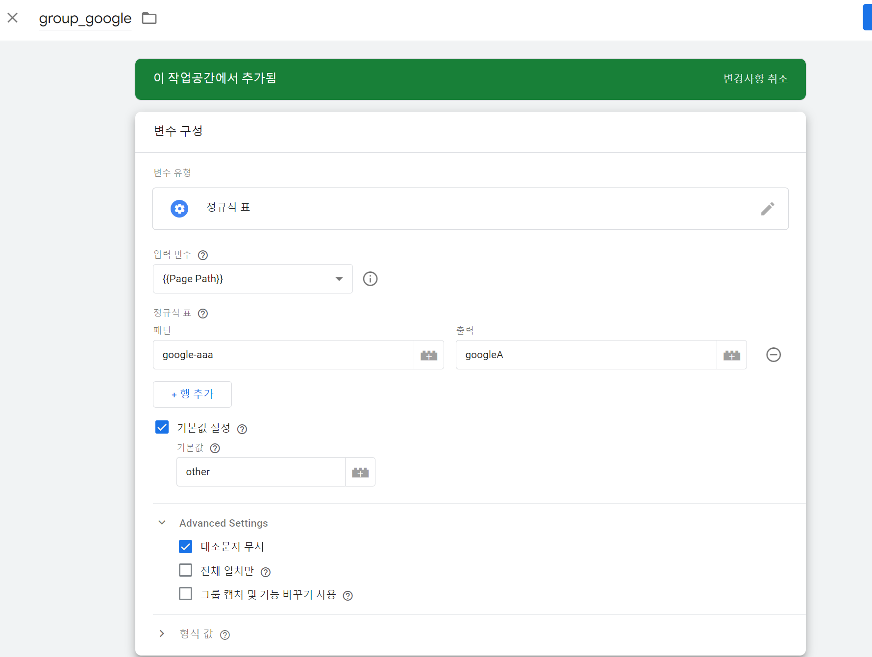872x657 pixels.
Task: Edit the variable name group_google
Action: pyautogui.click(x=85, y=19)
